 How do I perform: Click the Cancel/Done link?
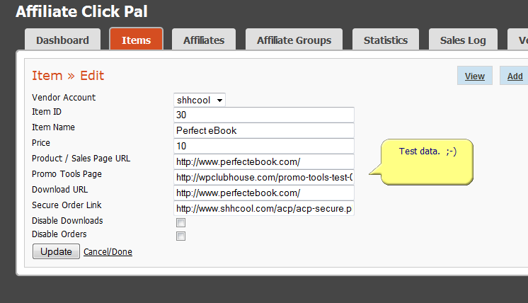click(108, 252)
